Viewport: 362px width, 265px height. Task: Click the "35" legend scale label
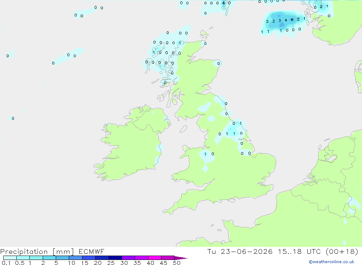[x=137, y=263]
